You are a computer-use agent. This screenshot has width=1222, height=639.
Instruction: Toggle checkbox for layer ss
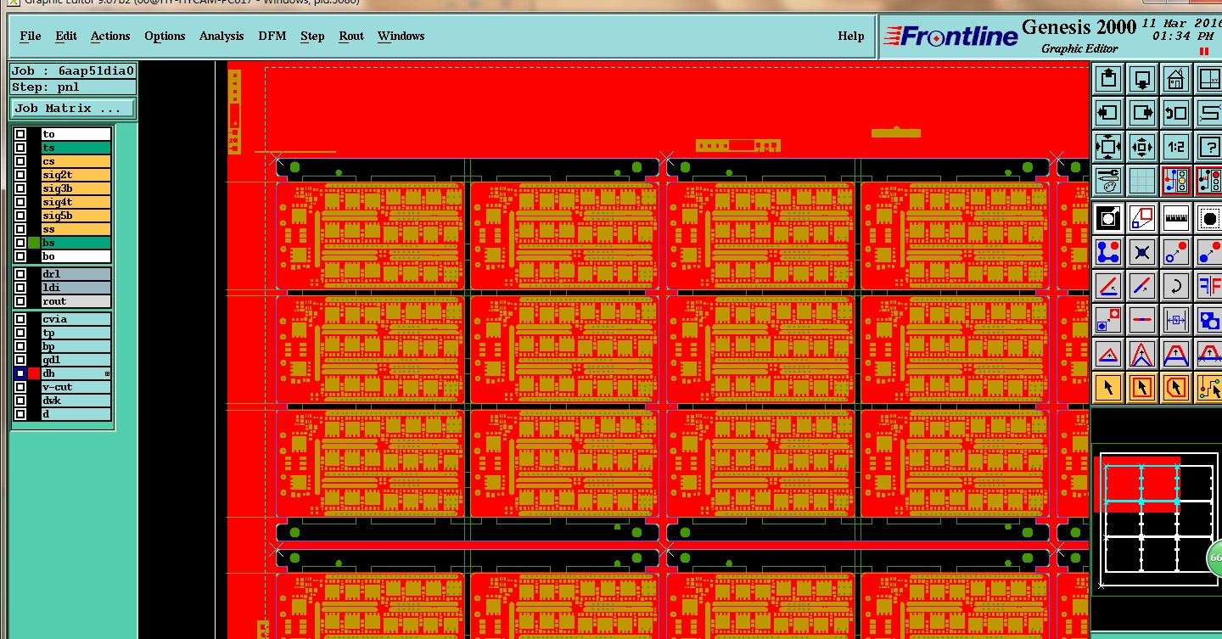point(20,229)
